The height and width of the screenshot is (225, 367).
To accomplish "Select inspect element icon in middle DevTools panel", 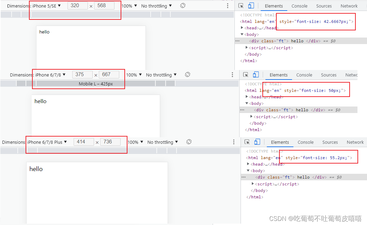I will click(246, 75).
